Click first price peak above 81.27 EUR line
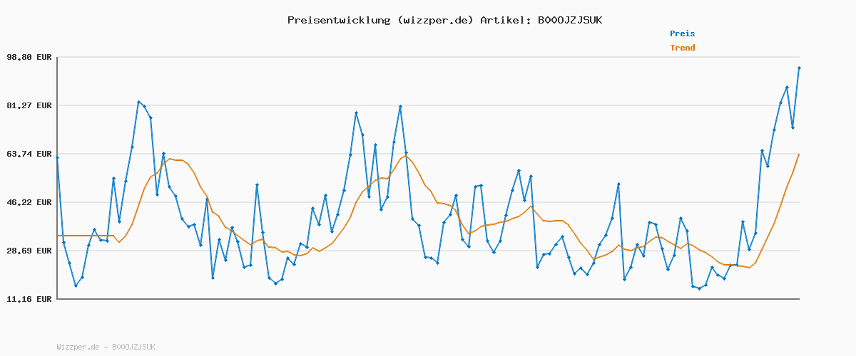 (138, 102)
